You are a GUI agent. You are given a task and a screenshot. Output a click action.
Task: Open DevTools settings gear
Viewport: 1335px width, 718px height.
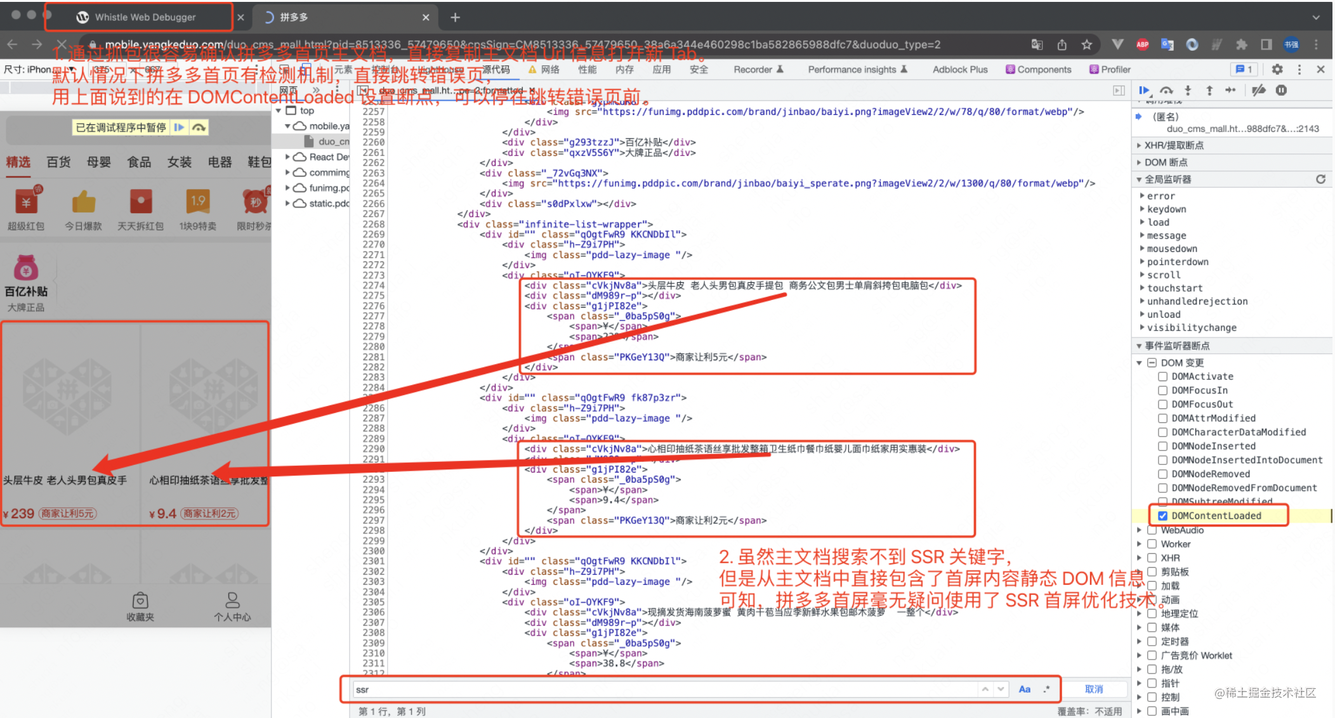[1277, 69]
